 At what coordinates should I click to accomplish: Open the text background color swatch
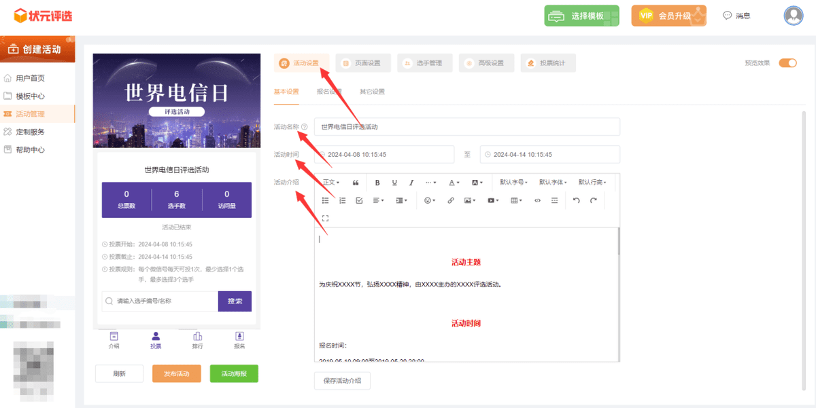tap(475, 183)
